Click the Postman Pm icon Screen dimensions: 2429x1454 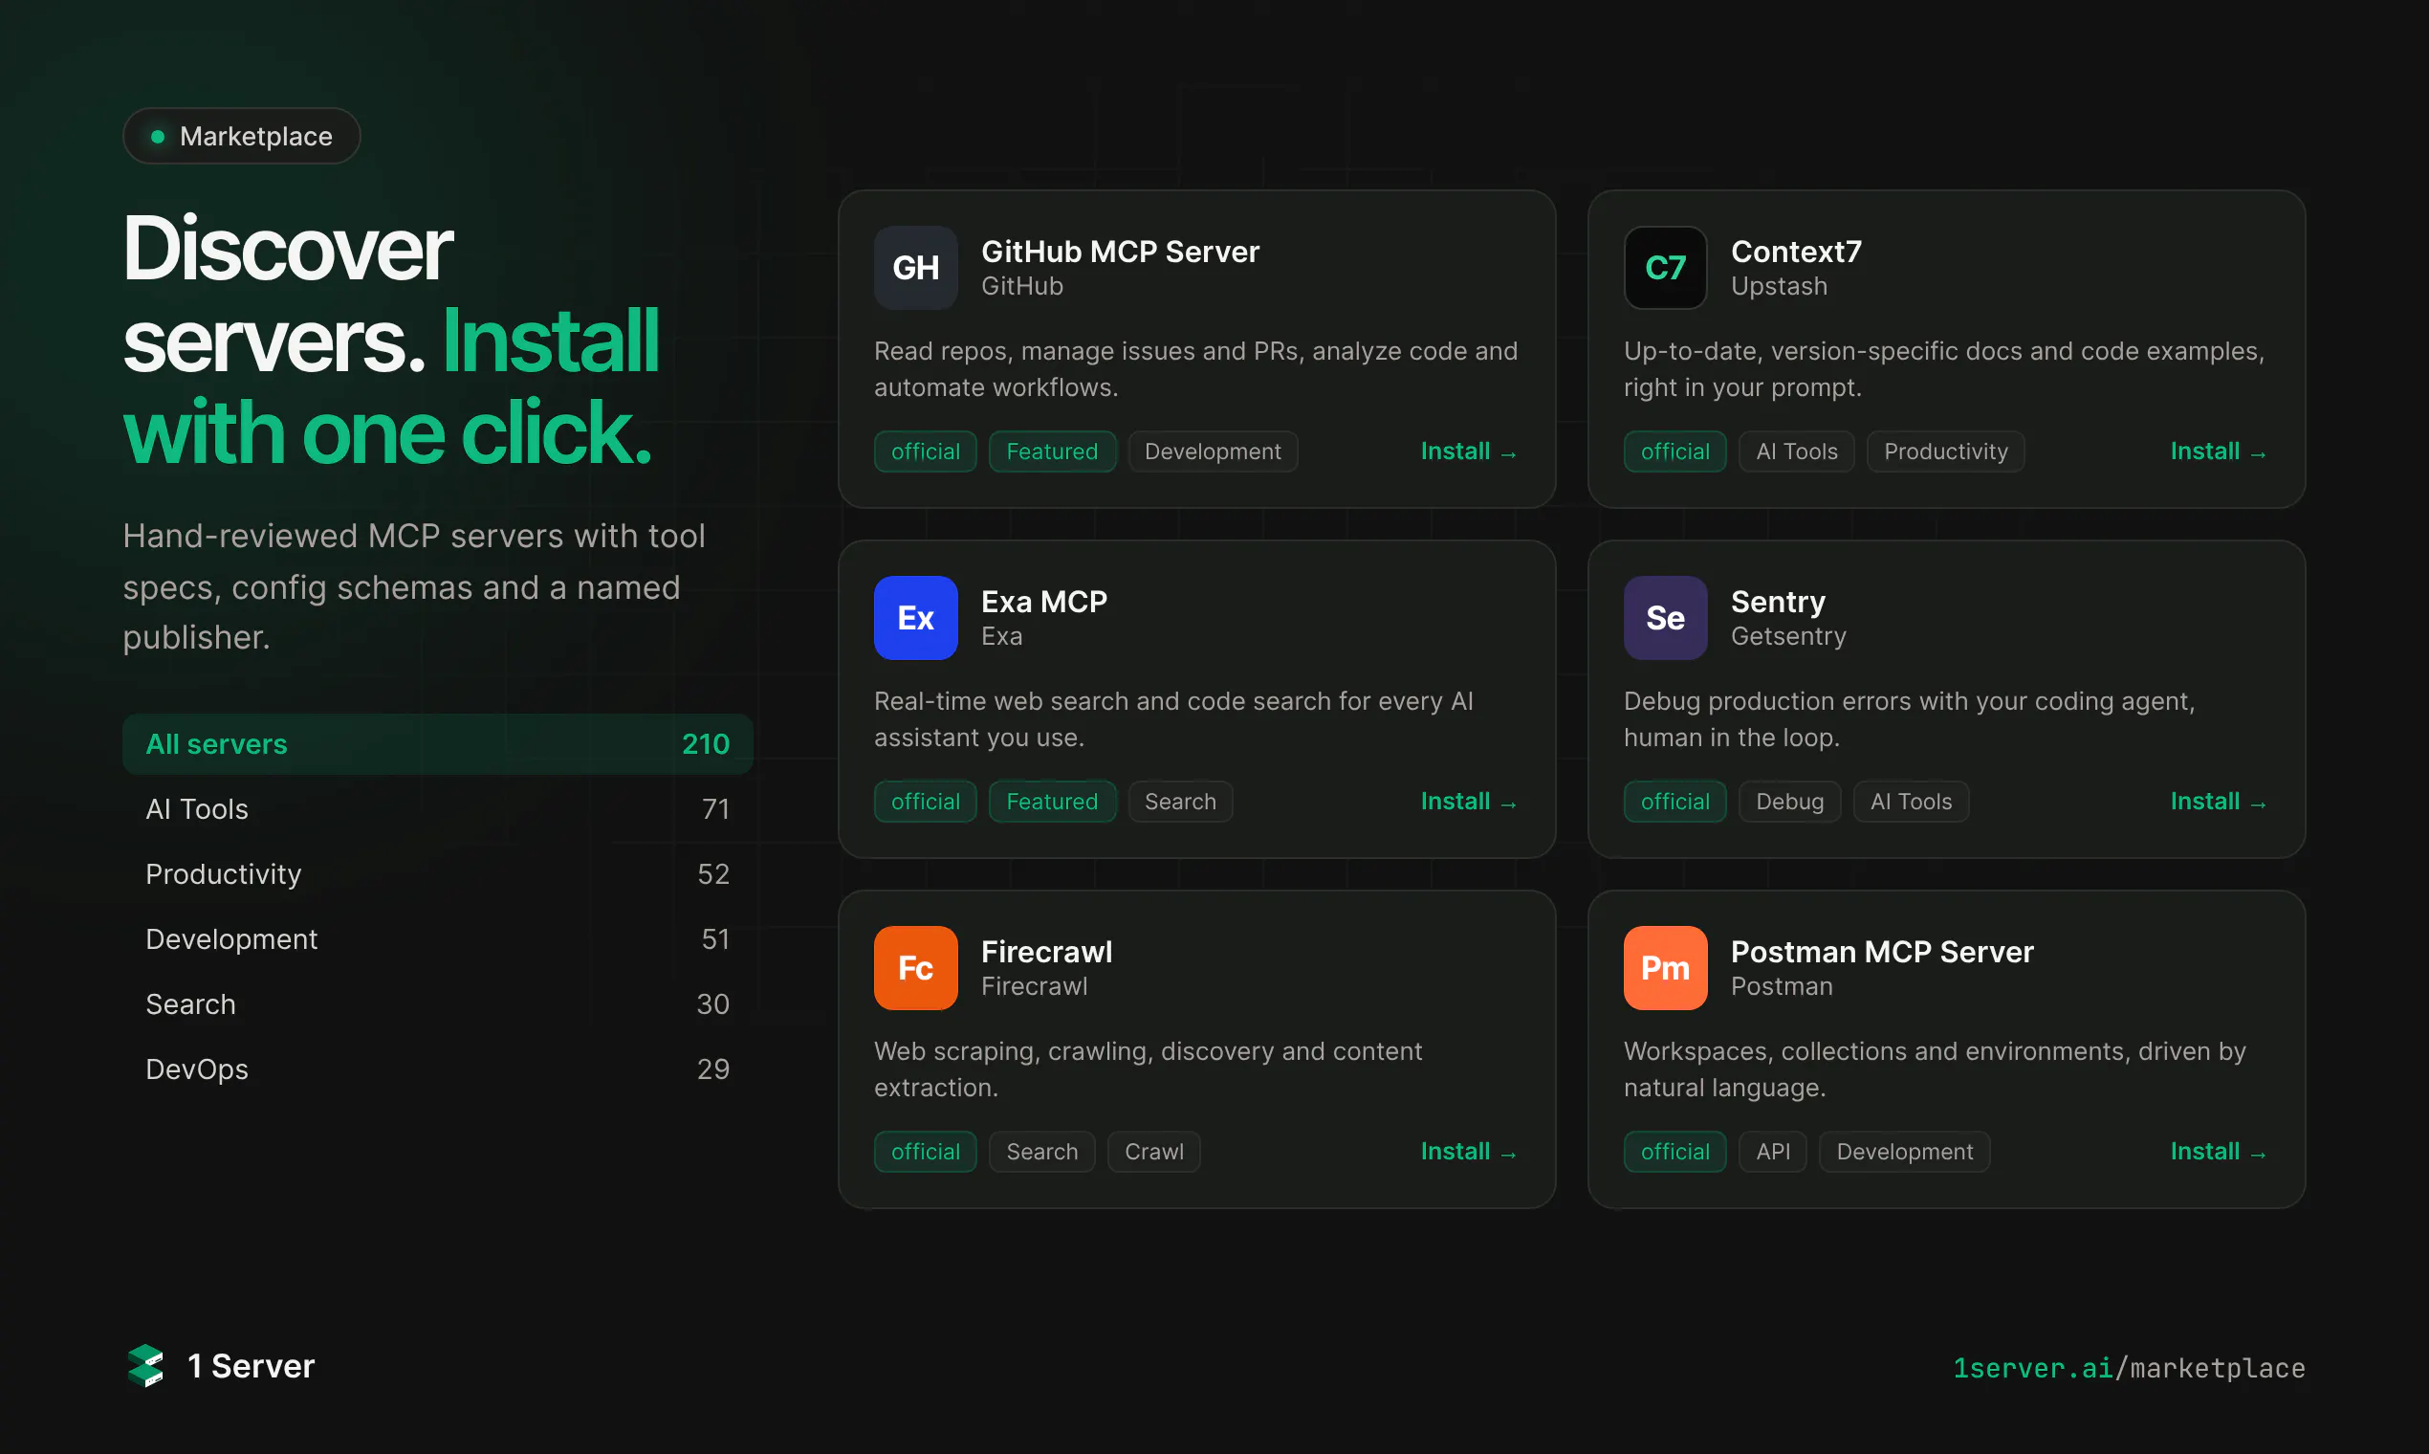pyautogui.click(x=1664, y=967)
